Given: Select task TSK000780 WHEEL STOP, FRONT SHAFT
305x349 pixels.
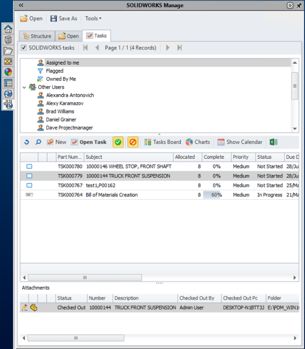Looking at the screenshot, I should tap(159, 166).
